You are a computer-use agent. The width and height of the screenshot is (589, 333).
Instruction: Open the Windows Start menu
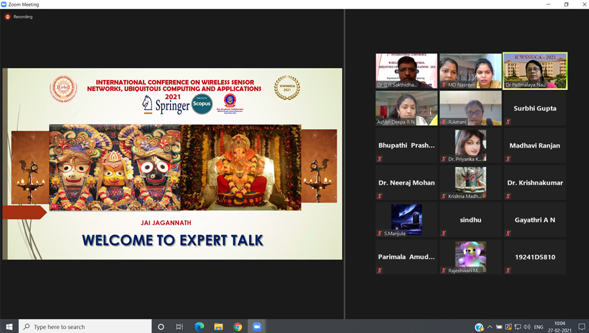(x=9, y=326)
